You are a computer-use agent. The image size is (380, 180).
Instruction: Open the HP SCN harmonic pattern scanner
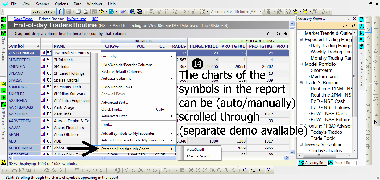pos(362,47)
